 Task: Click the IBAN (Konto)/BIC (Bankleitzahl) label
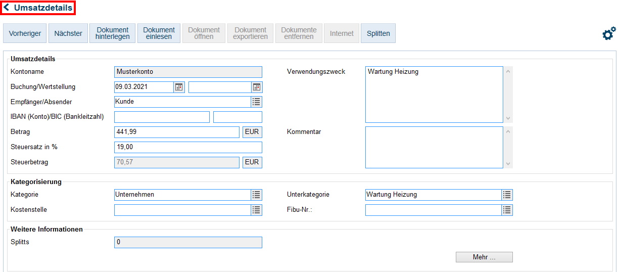coord(57,117)
